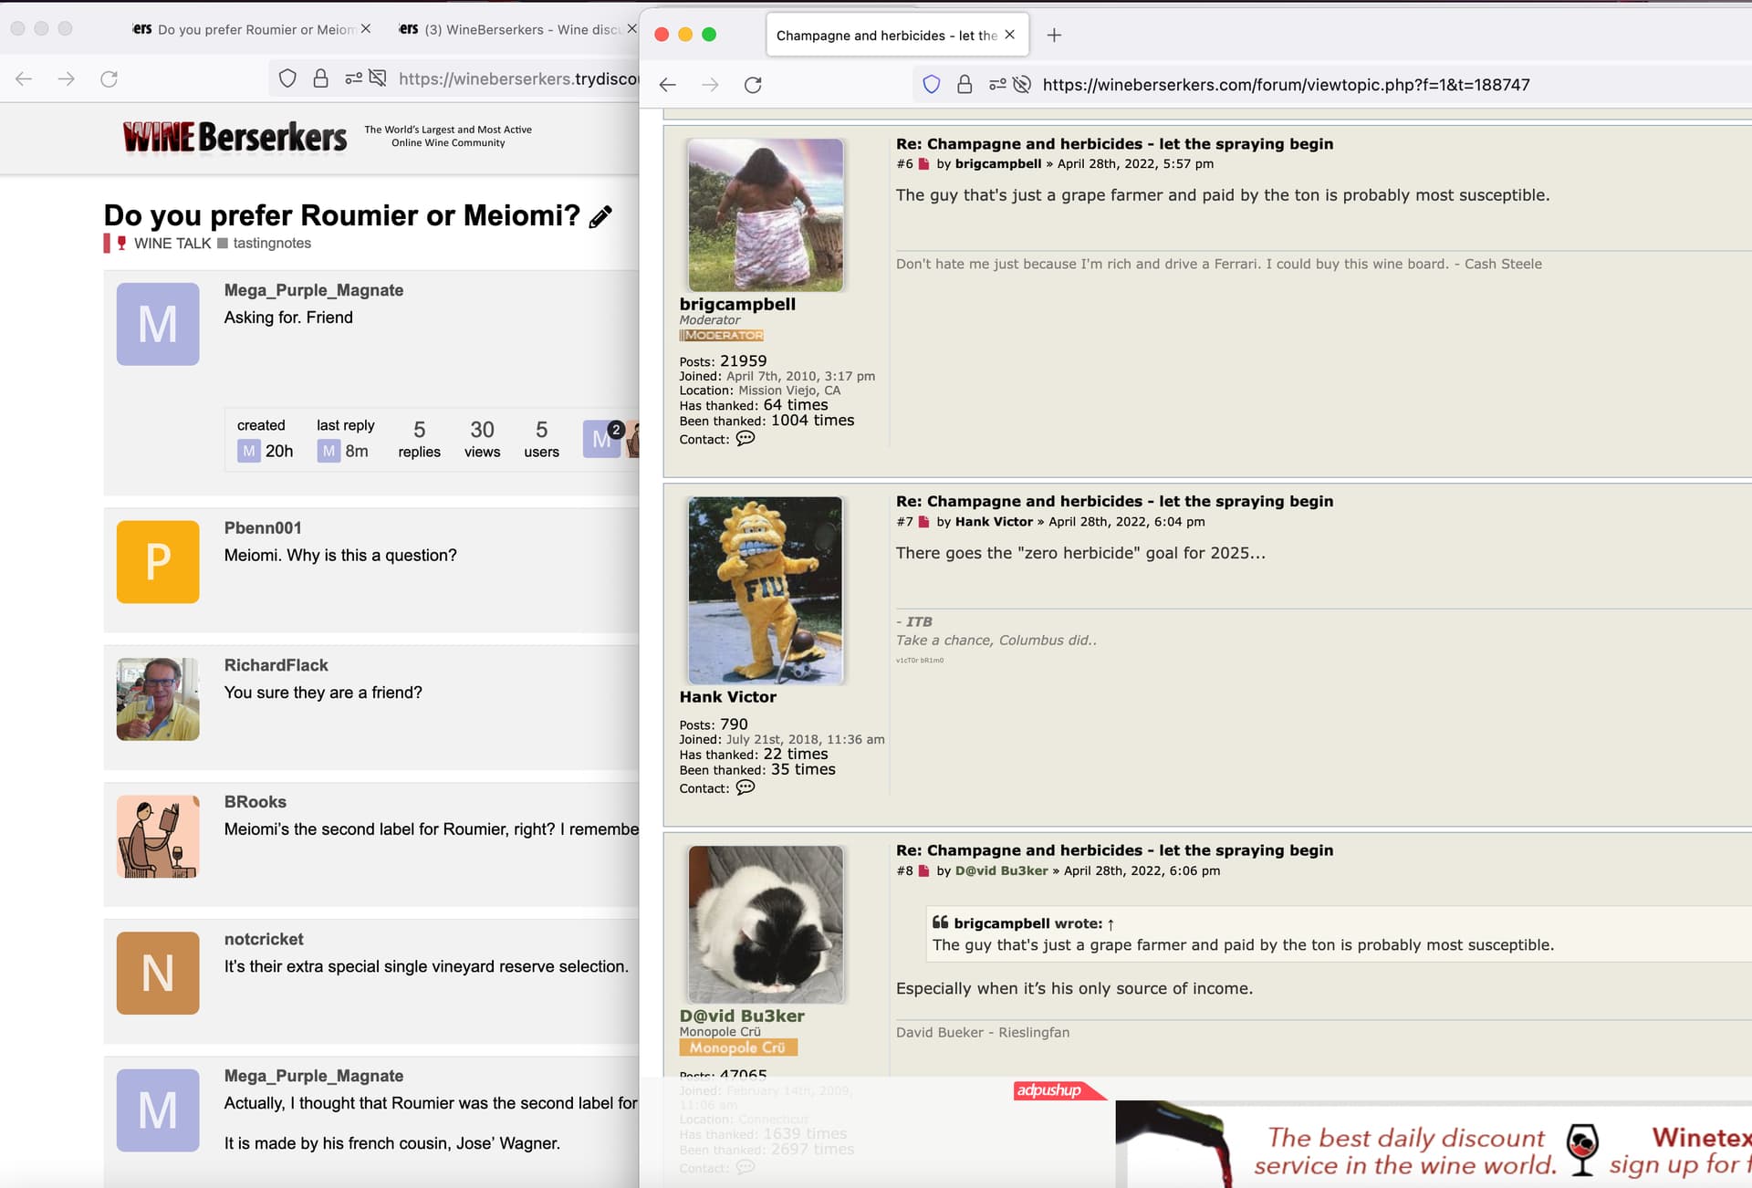This screenshot has width=1752, height=1188.
Task: Click Hank Victor's mascot avatar image
Action: pyautogui.click(x=765, y=590)
